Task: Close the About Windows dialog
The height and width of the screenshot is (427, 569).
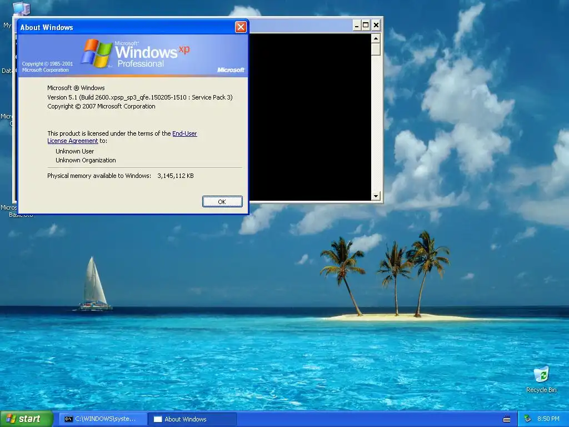Action: (x=241, y=27)
